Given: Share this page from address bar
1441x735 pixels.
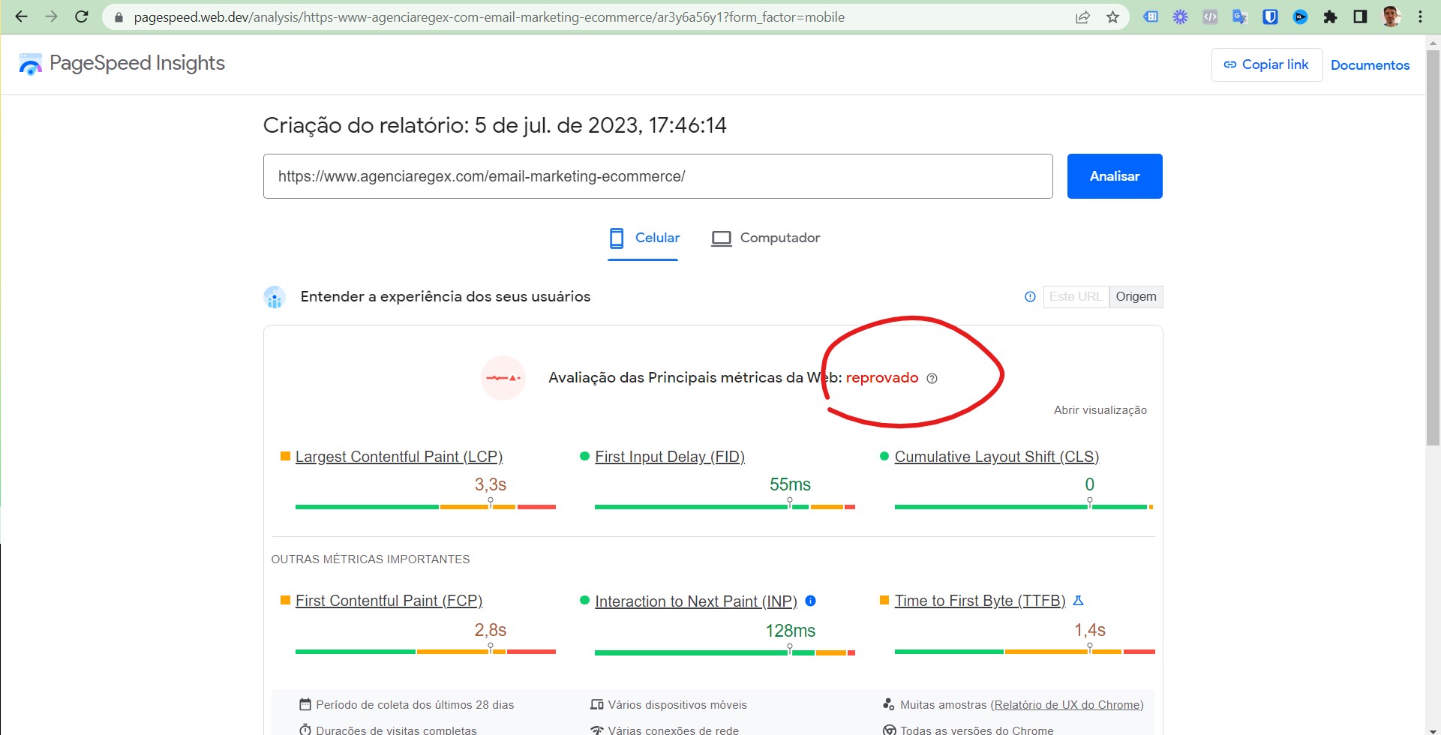Looking at the screenshot, I should click(1082, 17).
